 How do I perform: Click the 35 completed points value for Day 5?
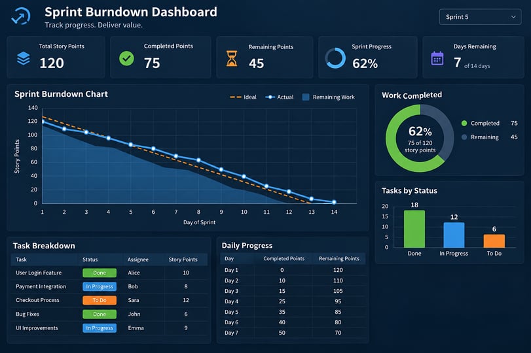coord(282,312)
